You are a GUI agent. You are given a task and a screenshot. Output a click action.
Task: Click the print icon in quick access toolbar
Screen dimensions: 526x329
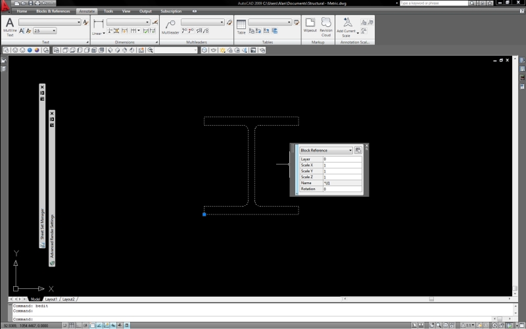coord(37,3)
